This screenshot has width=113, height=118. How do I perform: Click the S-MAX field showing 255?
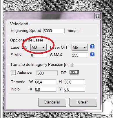coord(80,55)
